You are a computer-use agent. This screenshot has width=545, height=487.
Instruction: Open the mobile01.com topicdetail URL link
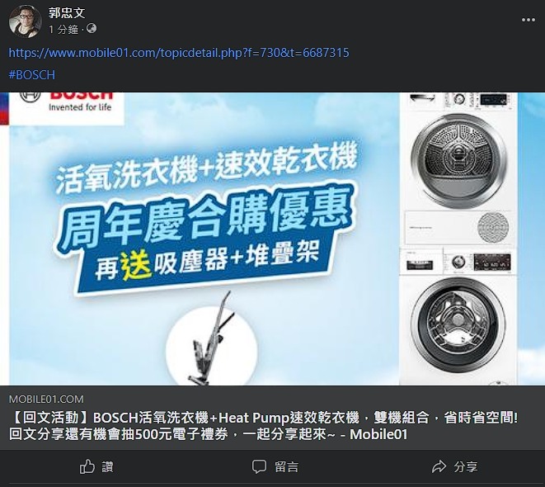click(x=179, y=53)
